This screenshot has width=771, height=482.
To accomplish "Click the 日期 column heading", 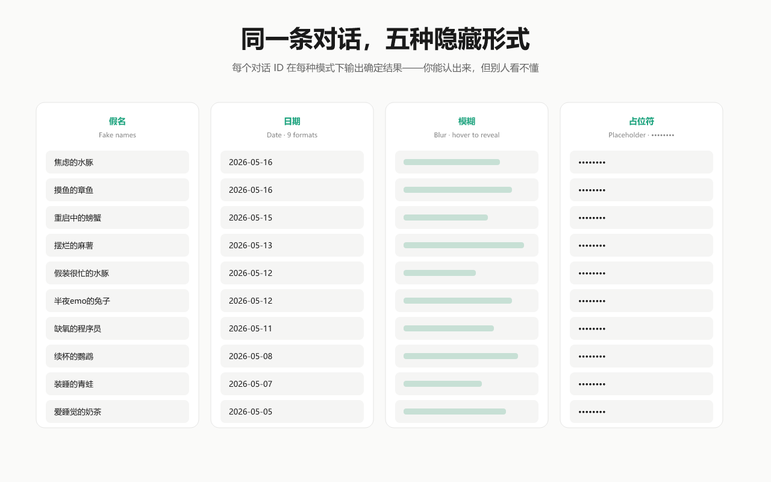I will point(292,121).
